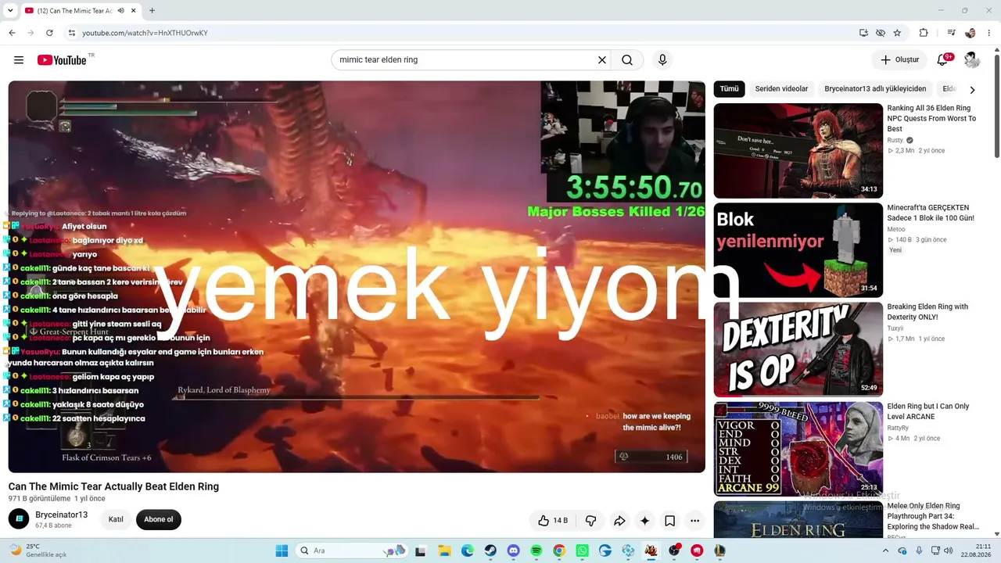
Task: Open the Bryceinator13 channel avatar
Action: click(19, 519)
